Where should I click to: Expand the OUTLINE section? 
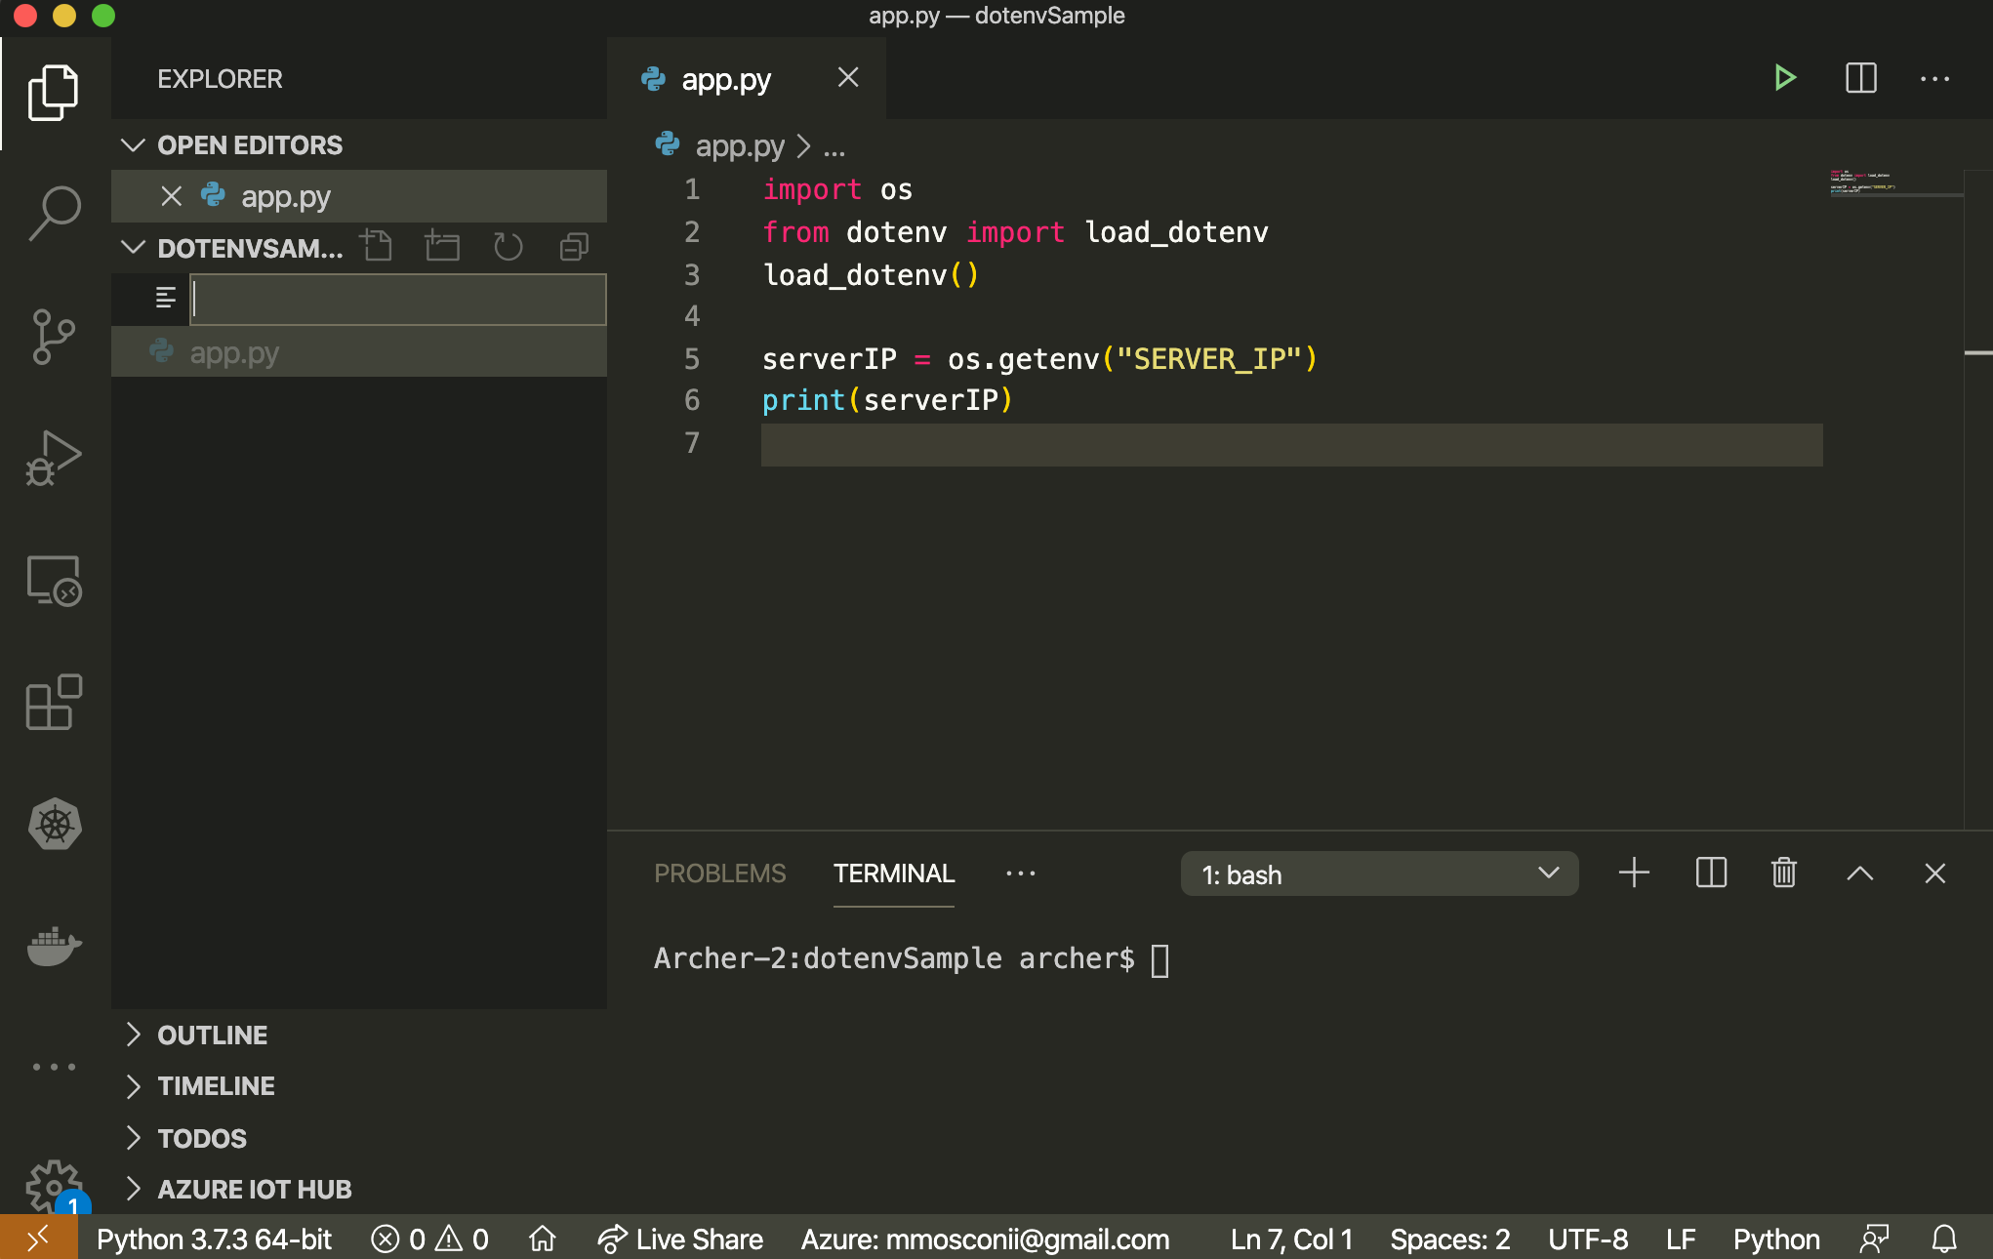point(212,1035)
